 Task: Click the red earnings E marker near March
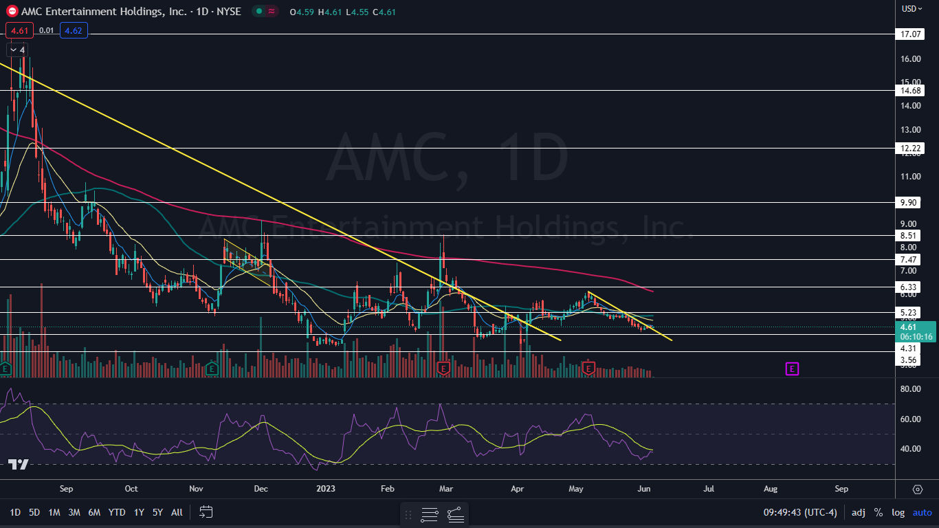click(x=443, y=369)
